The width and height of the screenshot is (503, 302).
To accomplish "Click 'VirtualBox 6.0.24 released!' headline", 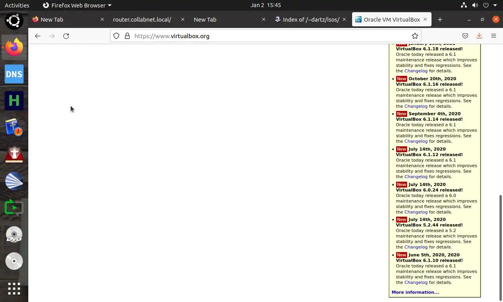I will click(429, 190).
